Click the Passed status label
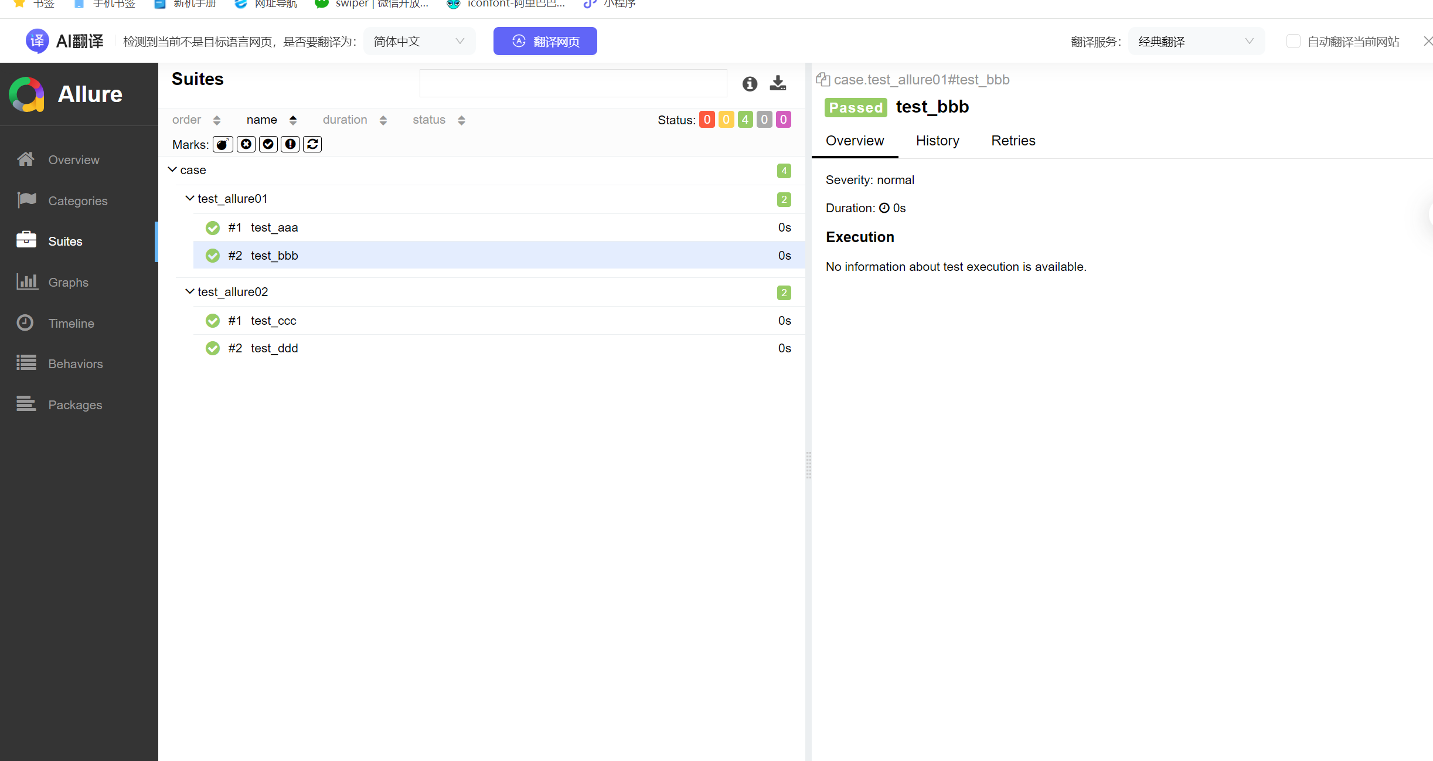The height and width of the screenshot is (761, 1433). click(856, 107)
